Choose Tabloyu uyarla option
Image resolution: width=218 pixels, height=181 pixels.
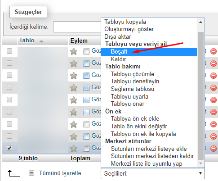(149, 96)
